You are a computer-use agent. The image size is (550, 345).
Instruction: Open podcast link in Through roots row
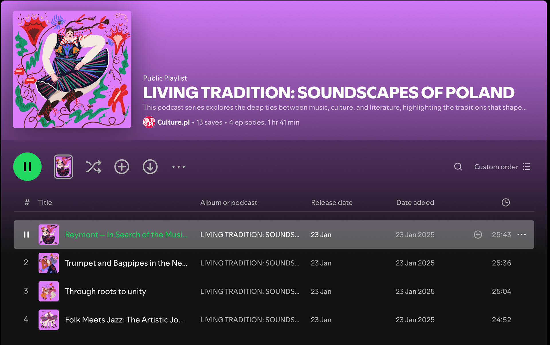[x=250, y=291]
